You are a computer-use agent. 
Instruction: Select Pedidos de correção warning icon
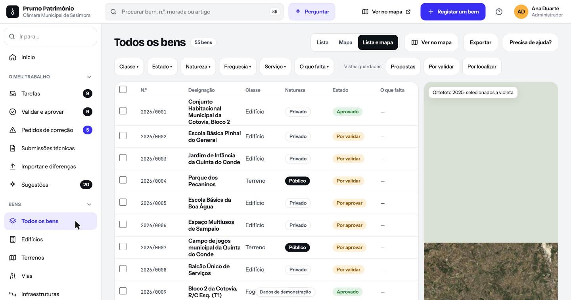click(x=13, y=130)
